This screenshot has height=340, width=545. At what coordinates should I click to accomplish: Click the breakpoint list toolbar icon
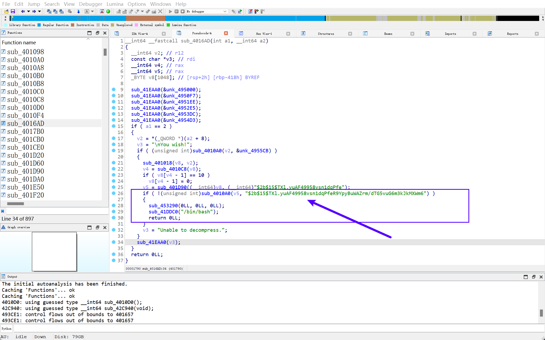point(250,11)
